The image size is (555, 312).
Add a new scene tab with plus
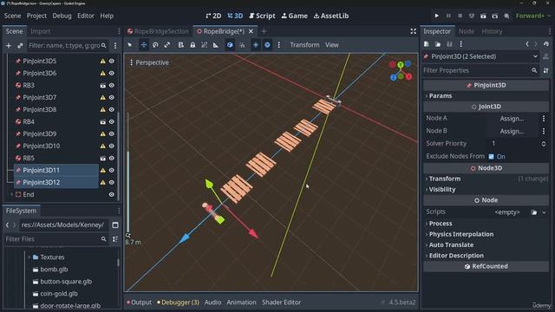pos(264,31)
